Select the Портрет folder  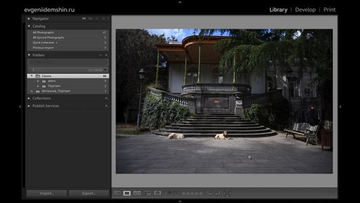[x=68, y=86]
